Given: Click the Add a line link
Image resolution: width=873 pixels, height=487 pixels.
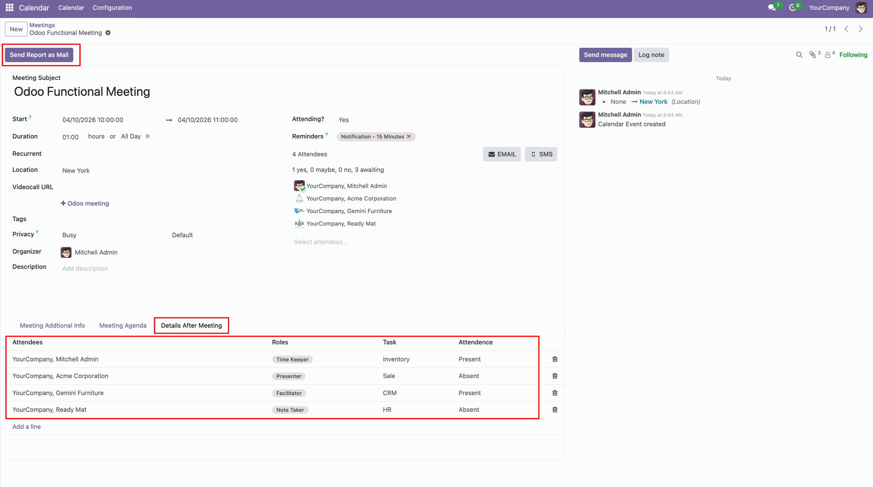Looking at the screenshot, I should click(26, 427).
